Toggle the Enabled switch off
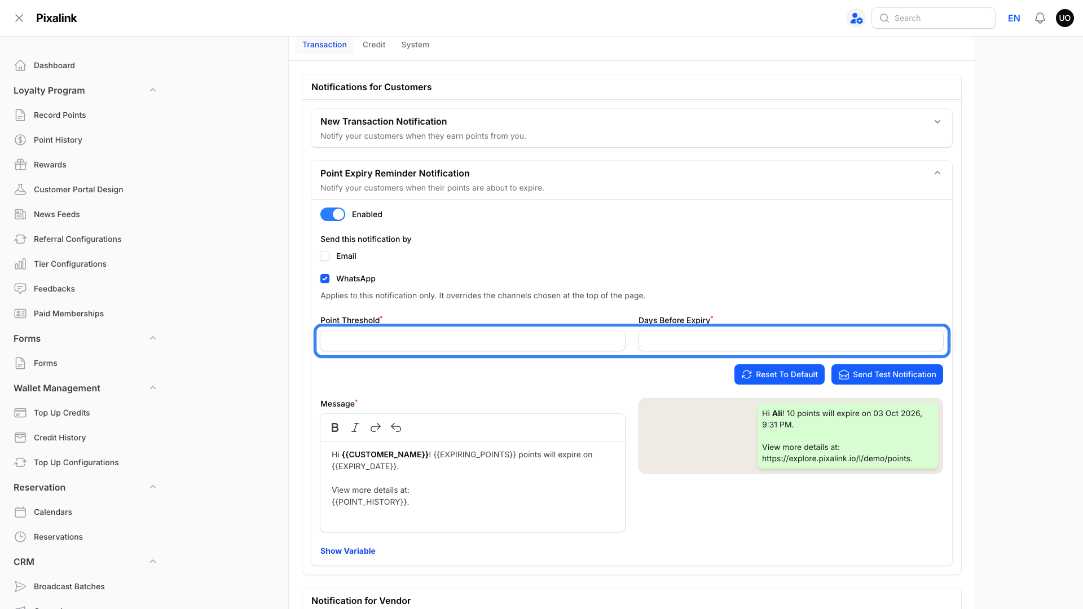 coord(333,214)
